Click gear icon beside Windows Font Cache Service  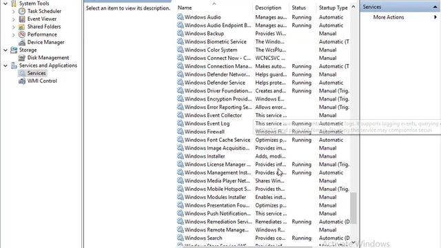pyautogui.click(x=181, y=139)
